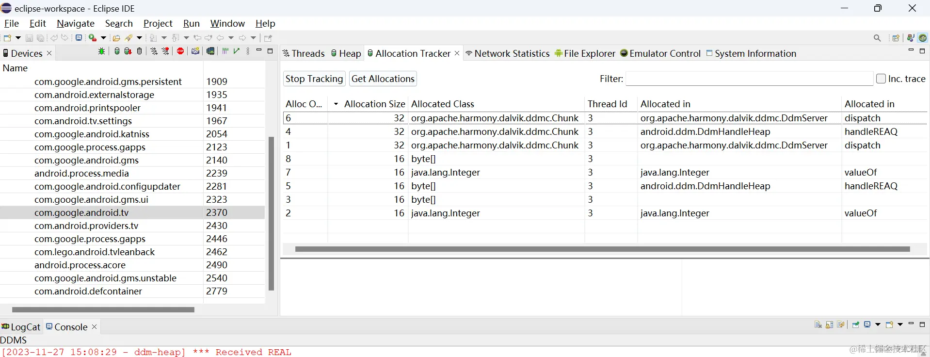Open the Open Console dropdown arrow
The image size is (930, 357).
[900, 325]
